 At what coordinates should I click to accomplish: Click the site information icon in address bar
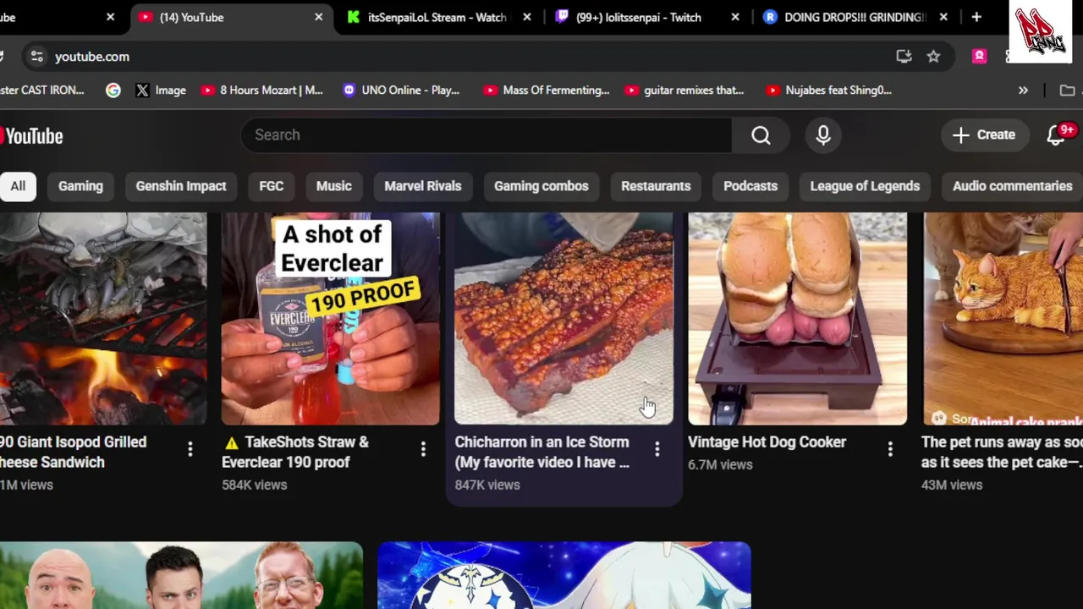click(x=36, y=57)
